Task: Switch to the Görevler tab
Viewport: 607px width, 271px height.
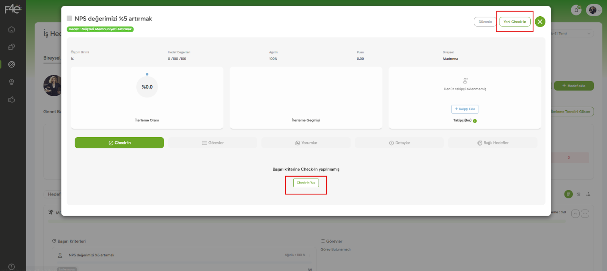Action: point(213,143)
